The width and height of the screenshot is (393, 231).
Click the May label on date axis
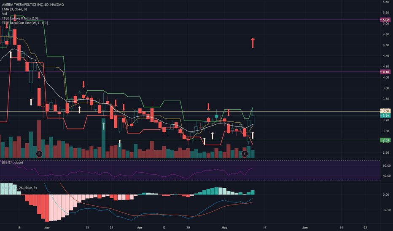point(224,228)
